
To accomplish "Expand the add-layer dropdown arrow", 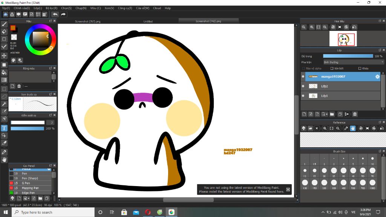I will point(327,114).
